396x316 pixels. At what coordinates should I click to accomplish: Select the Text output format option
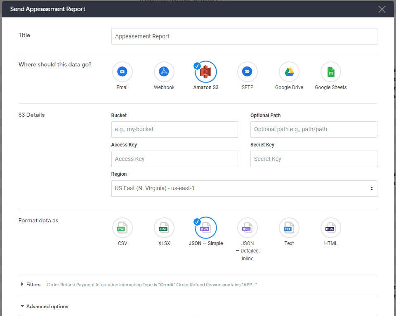[289, 227]
